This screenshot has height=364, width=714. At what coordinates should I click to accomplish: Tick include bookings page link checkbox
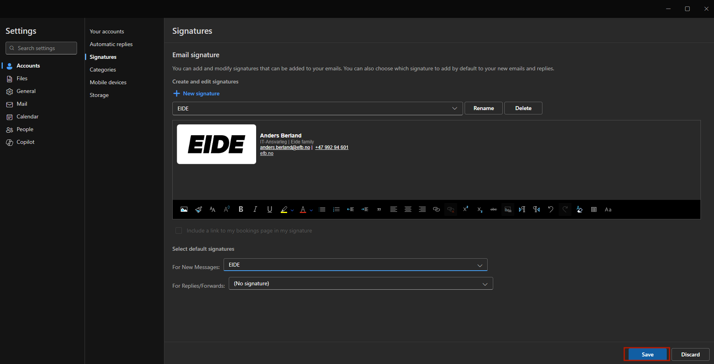pyautogui.click(x=179, y=230)
